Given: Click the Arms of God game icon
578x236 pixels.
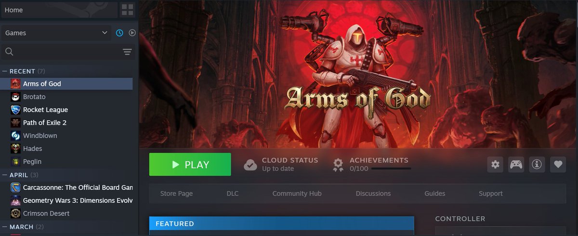Looking at the screenshot, I should (x=15, y=84).
